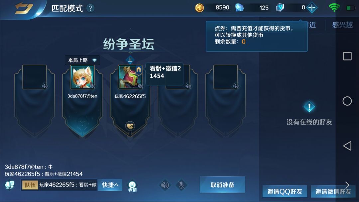Toggle the microphone mute button
The height and width of the screenshot is (202, 359).
click(x=181, y=185)
